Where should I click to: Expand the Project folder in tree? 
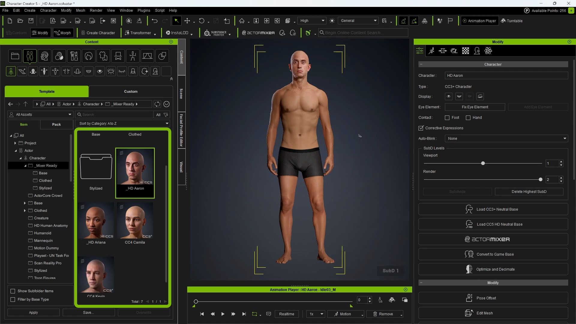point(15,143)
